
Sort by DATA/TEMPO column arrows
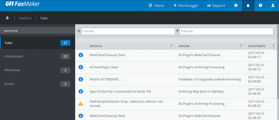click(x=274, y=46)
